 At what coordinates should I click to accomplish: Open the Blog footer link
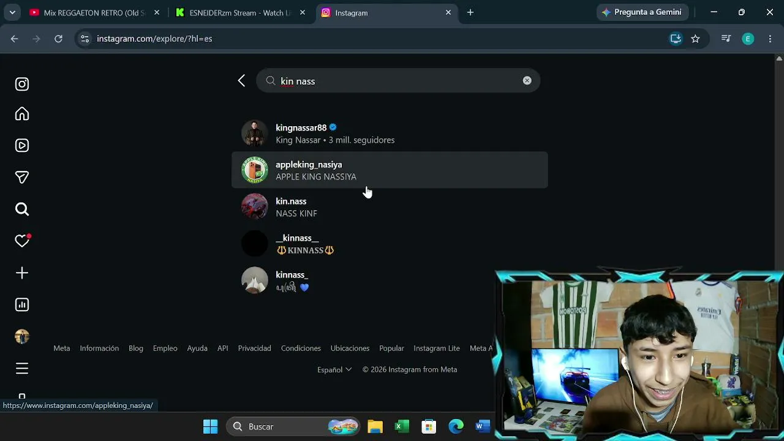pos(136,349)
